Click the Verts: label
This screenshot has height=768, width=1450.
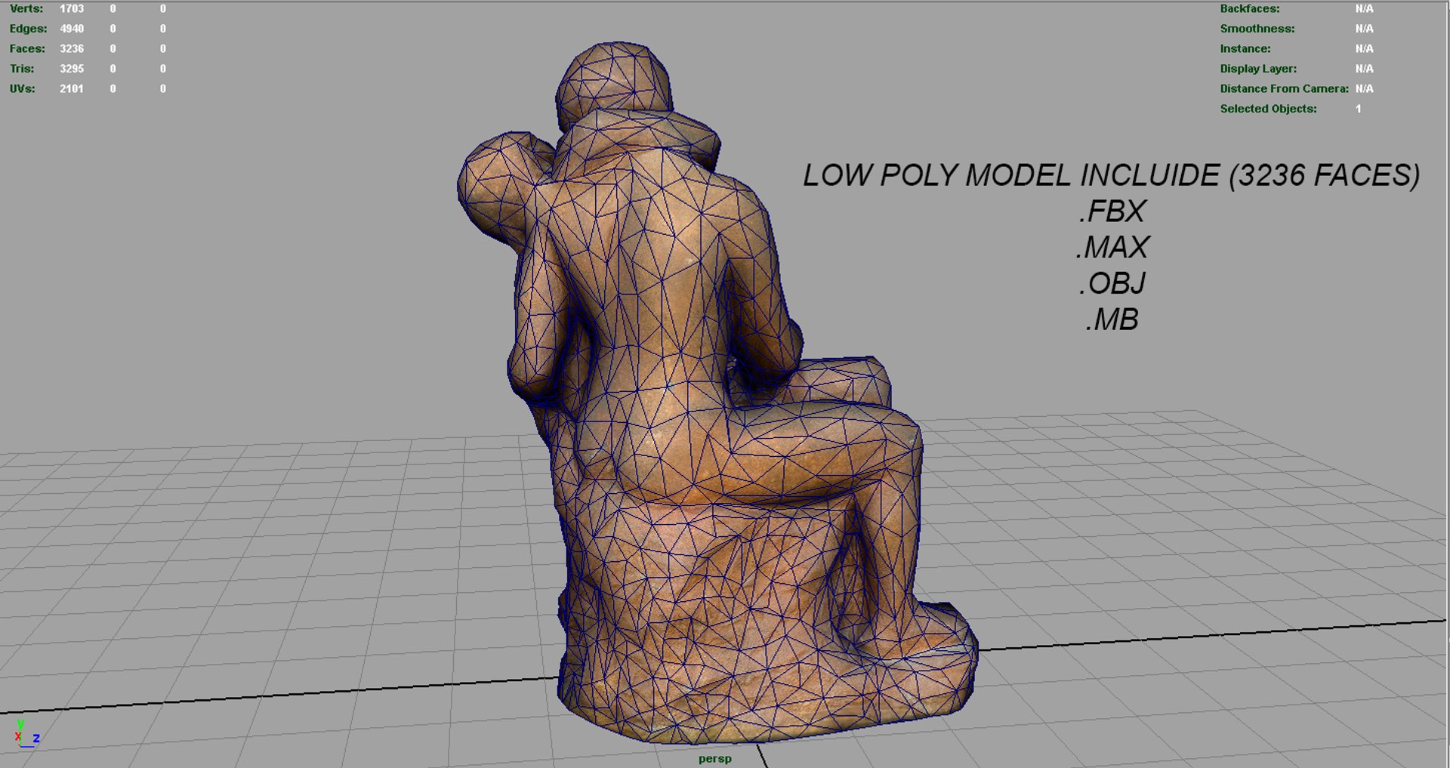click(26, 9)
